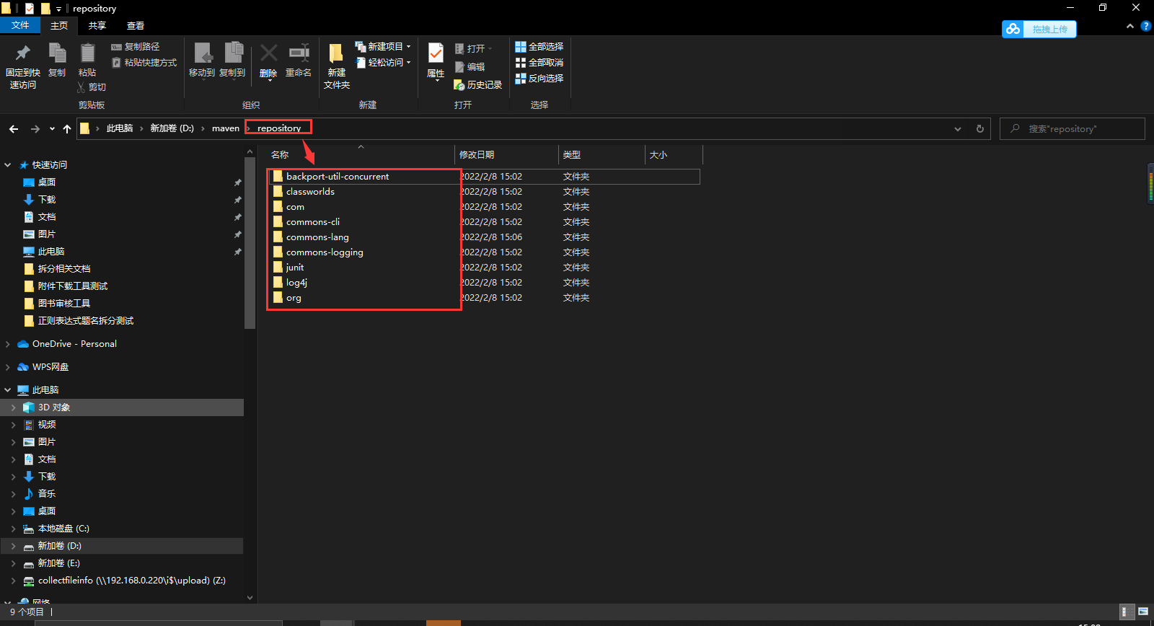Click the 删除 delete X icon
Image resolution: width=1154 pixels, height=626 pixels.
268,53
